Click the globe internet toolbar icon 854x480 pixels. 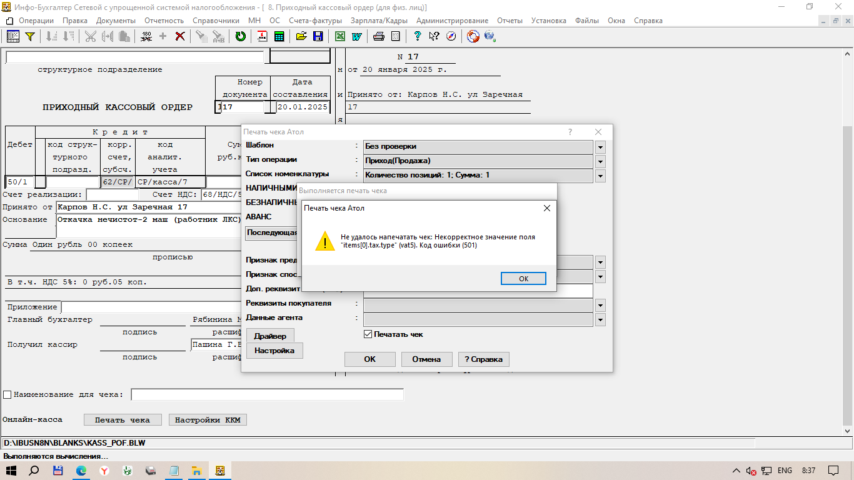(x=490, y=36)
